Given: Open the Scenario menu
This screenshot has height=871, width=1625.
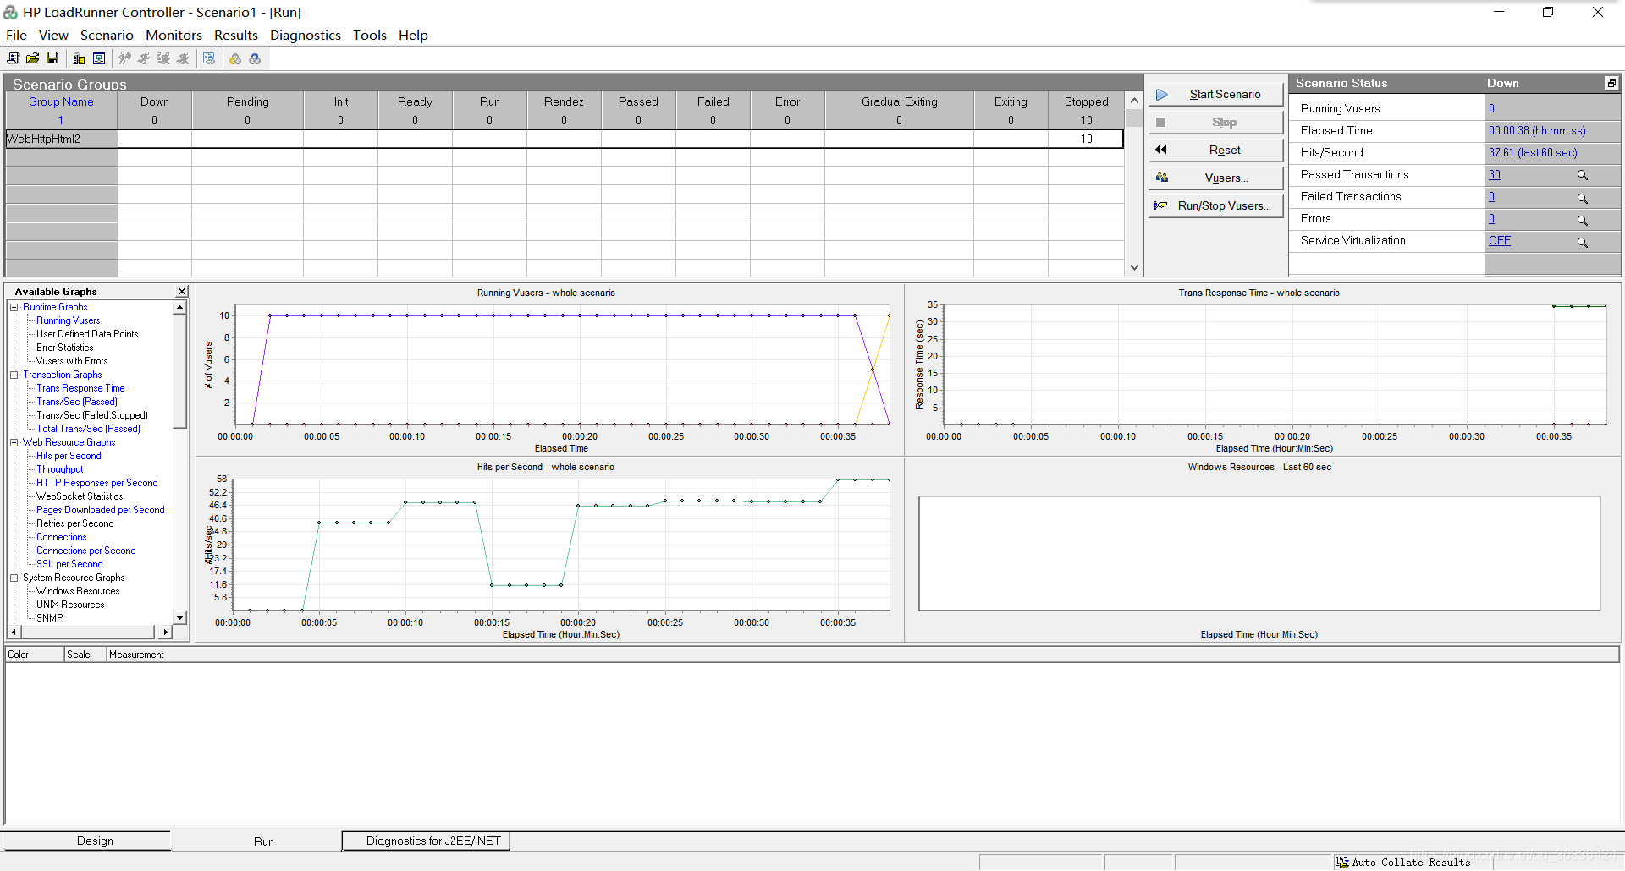Looking at the screenshot, I should (107, 35).
